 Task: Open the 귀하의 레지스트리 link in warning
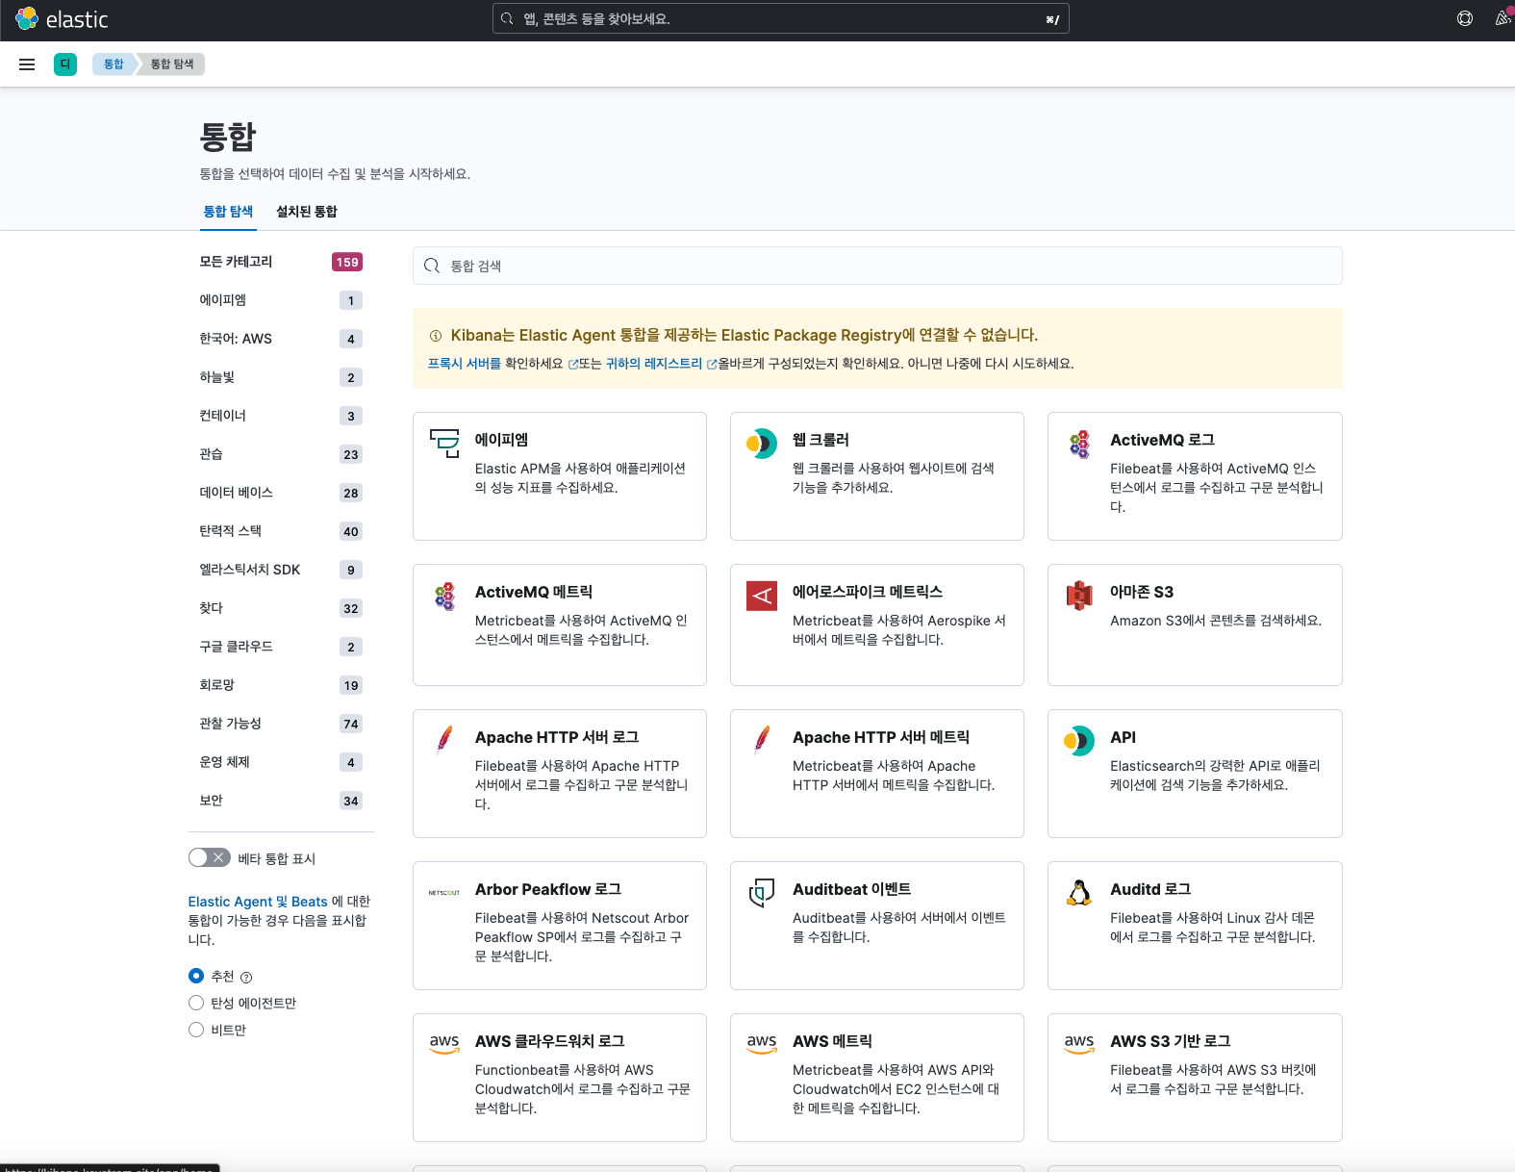[x=654, y=364]
